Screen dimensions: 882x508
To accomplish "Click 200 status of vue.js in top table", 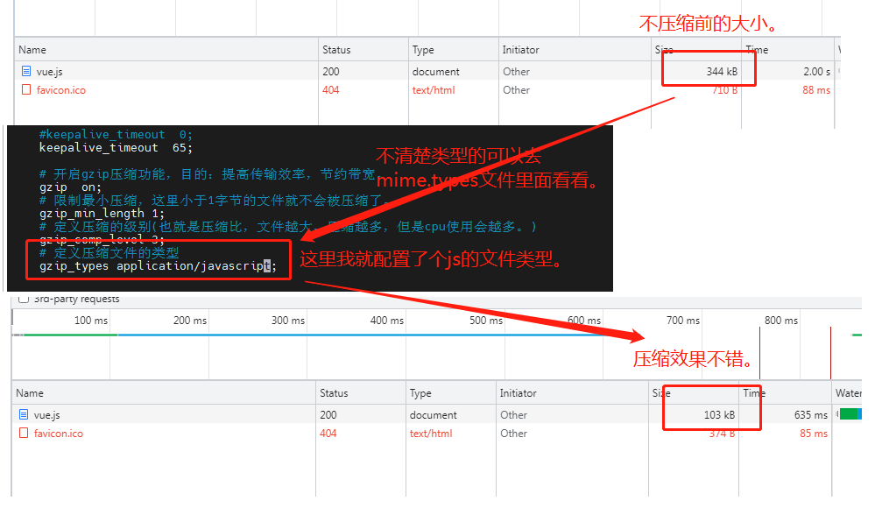I will [331, 72].
